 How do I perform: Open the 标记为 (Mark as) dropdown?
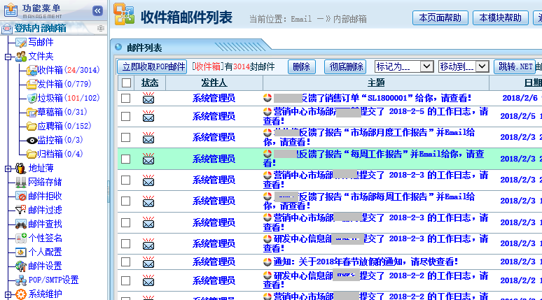tap(405, 66)
